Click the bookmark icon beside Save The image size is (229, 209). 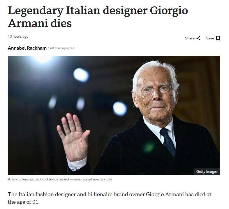pos(218,38)
